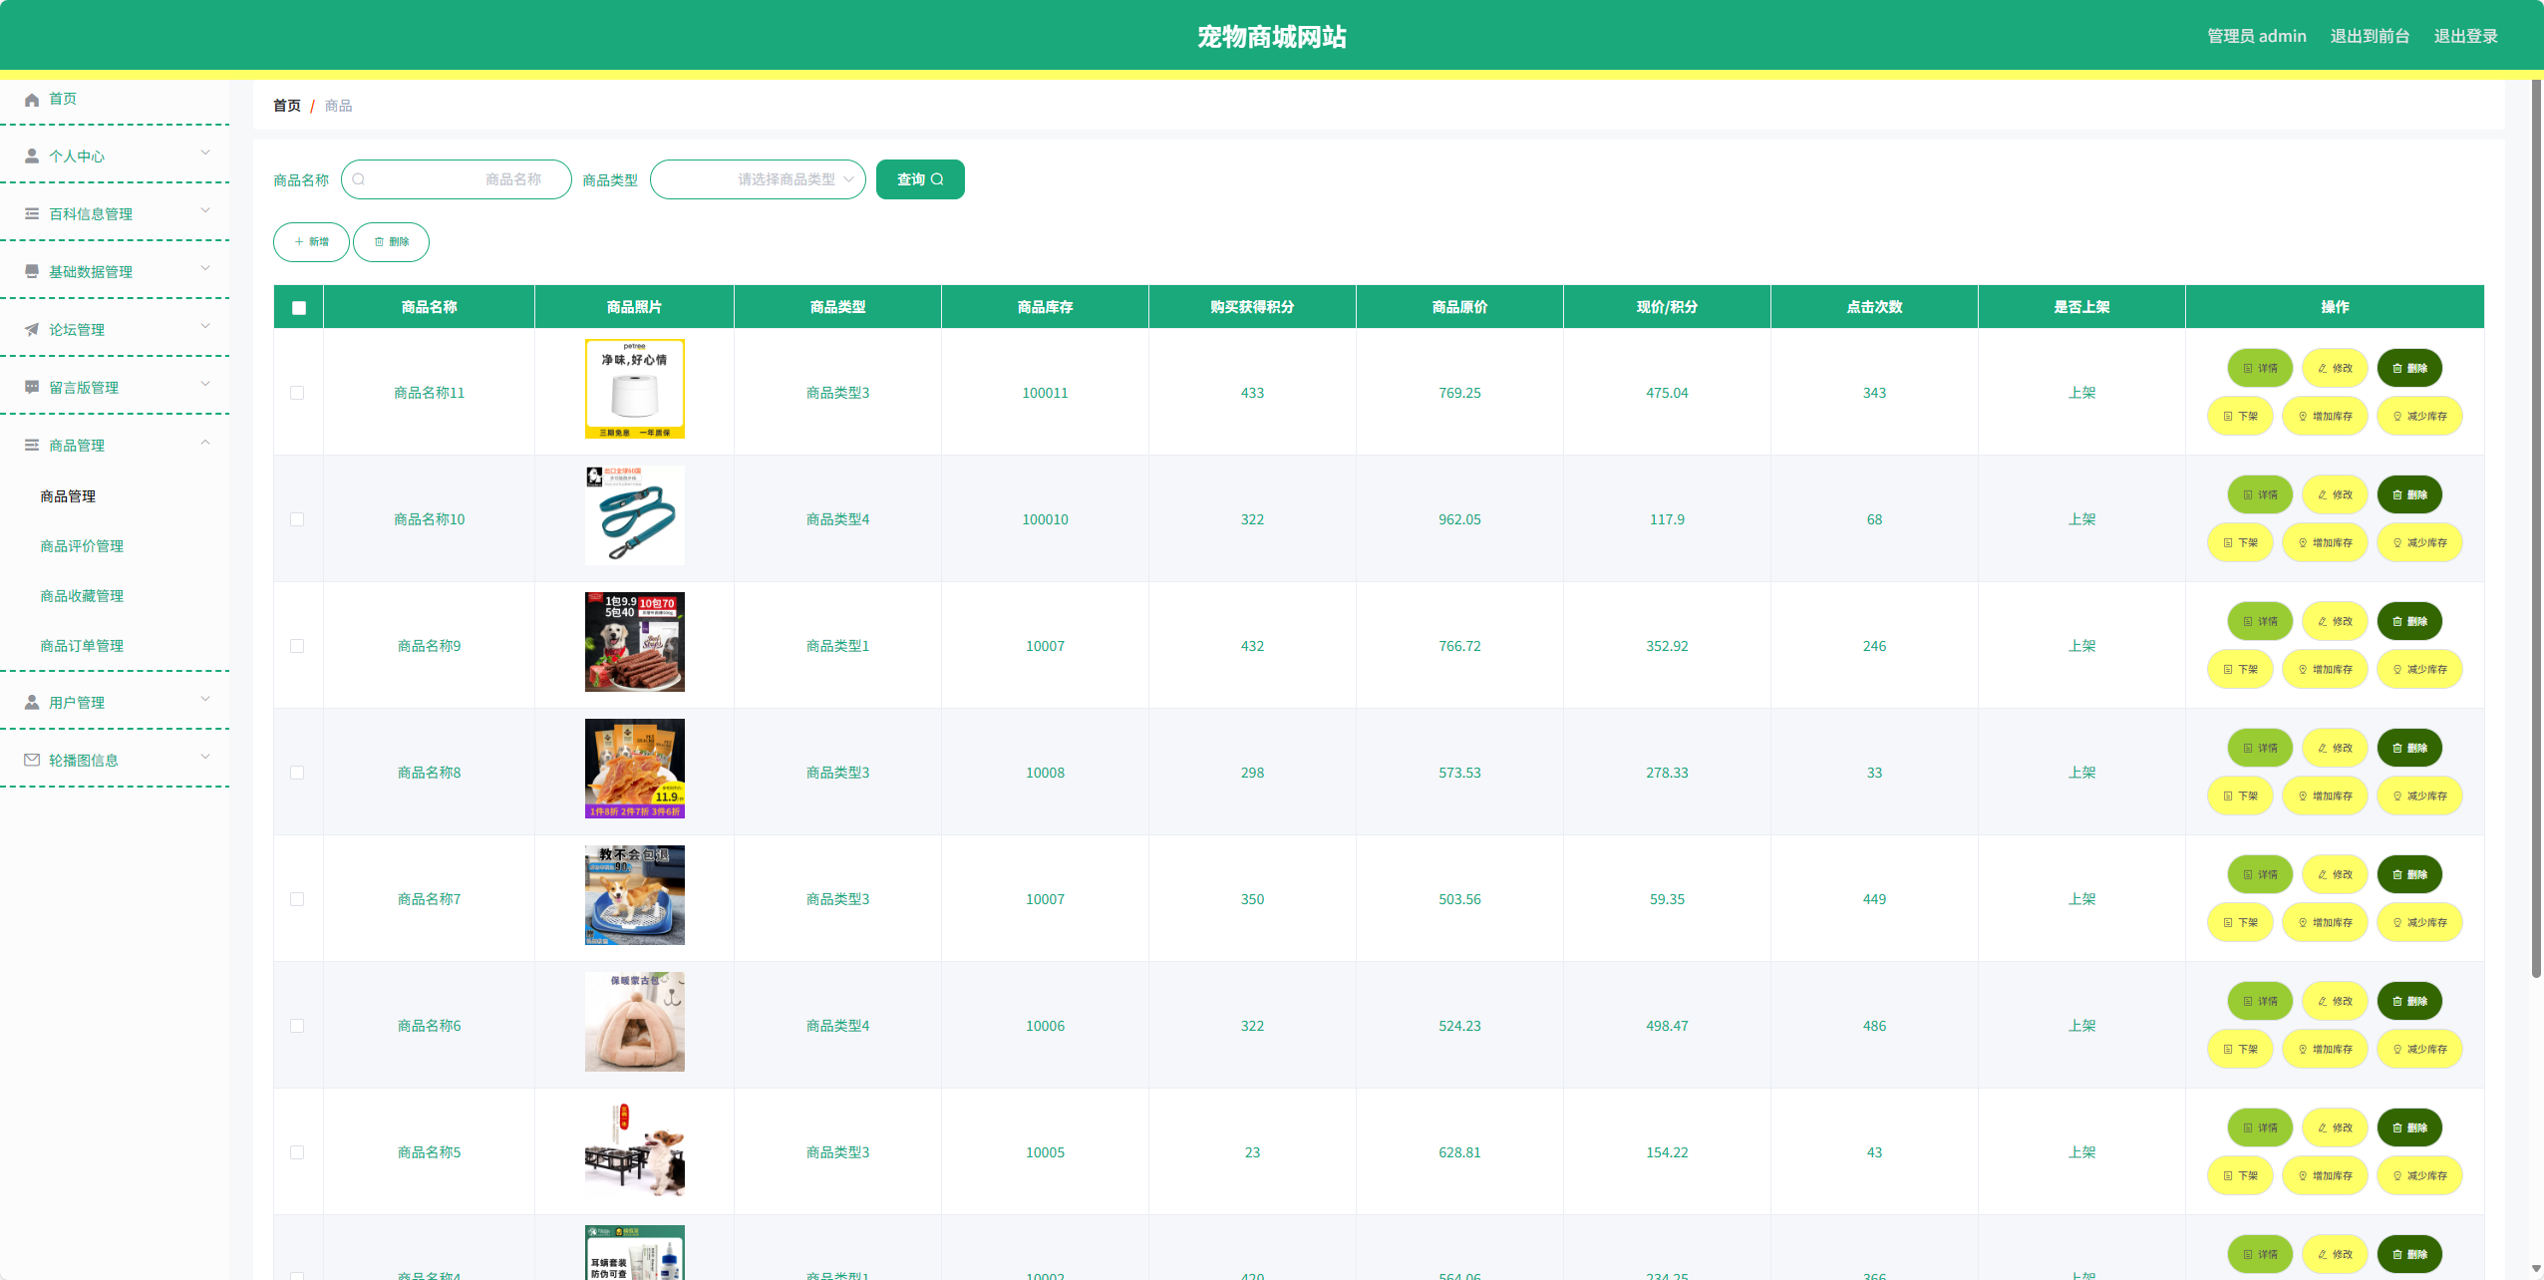Image resolution: width=2544 pixels, height=1280 pixels.
Task: Check the row checkbox for 商品名称11
Action: click(297, 393)
